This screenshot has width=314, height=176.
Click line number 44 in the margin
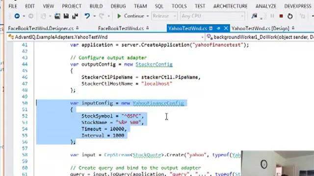[x=25, y=64]
